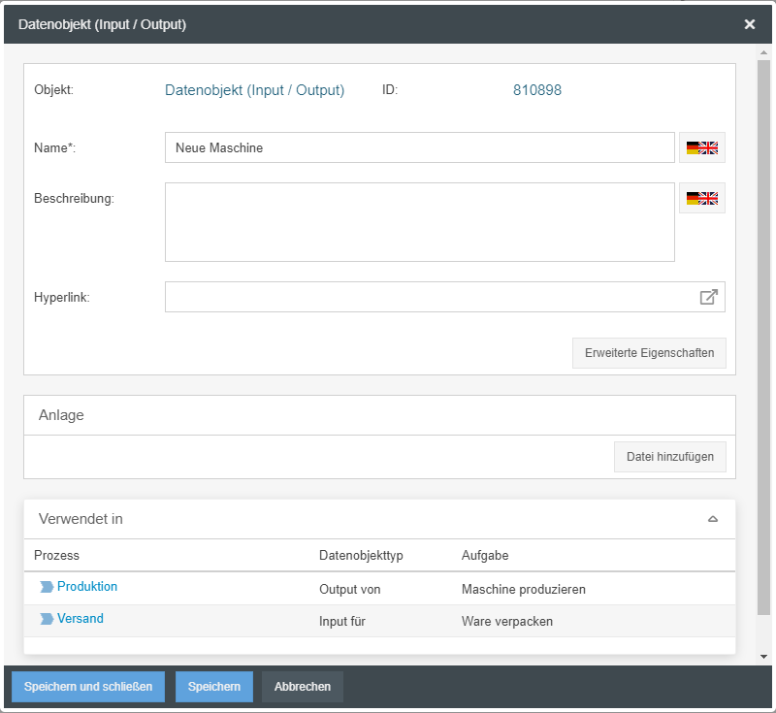This screenshot has width=776, height=713.
Task: Cancel with the Abbrechen button
Action: click(x=303, y=687)
